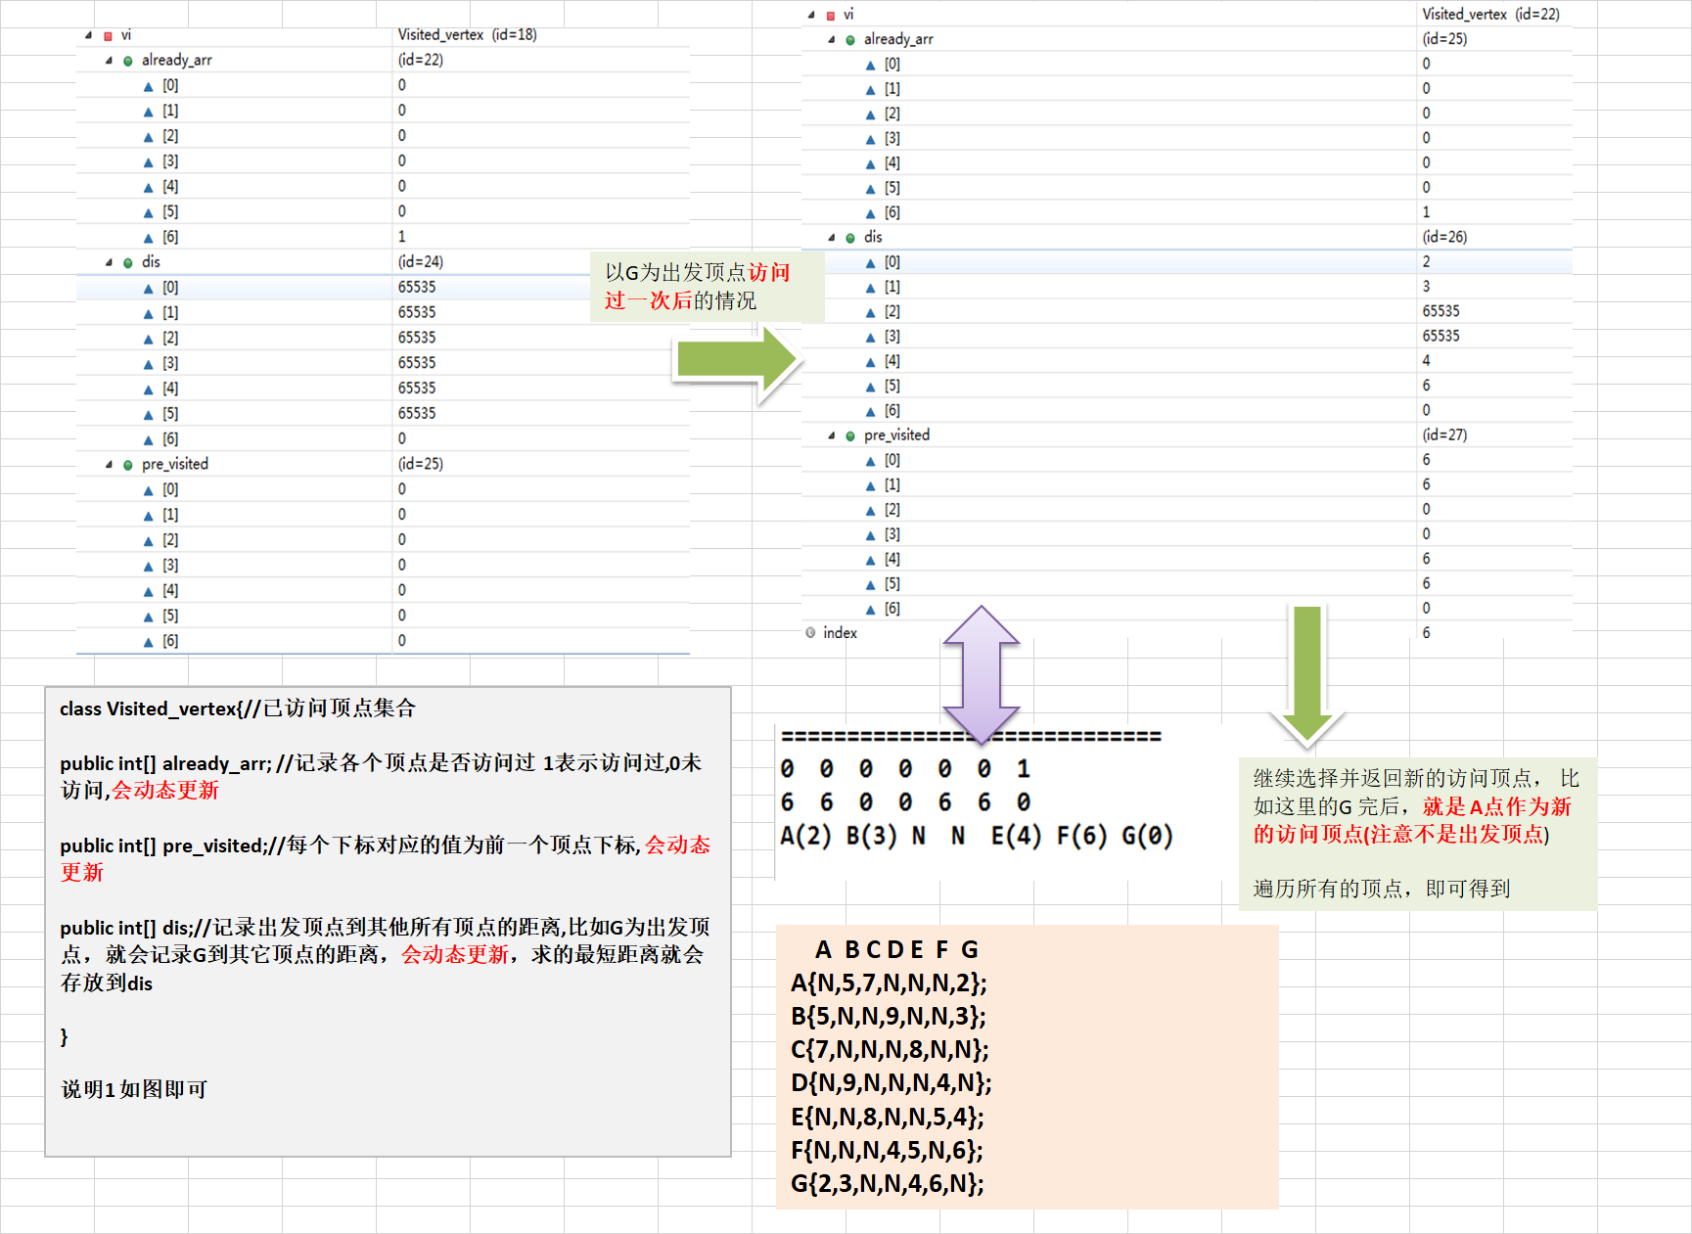This screenshot has width=1692, height=1234.
Task: Click the class Visited_vertex heading text
Action: [238, 708]
